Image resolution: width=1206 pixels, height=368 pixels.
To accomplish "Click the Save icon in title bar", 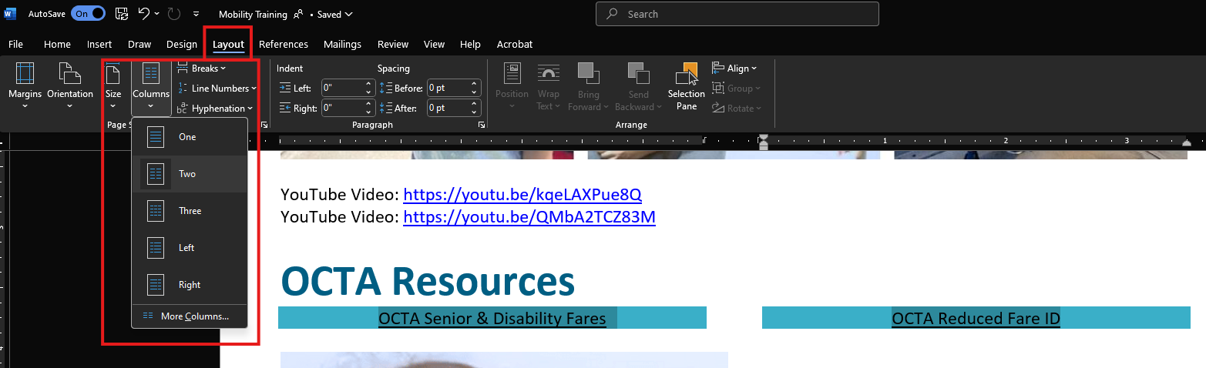I will [122, 14].
